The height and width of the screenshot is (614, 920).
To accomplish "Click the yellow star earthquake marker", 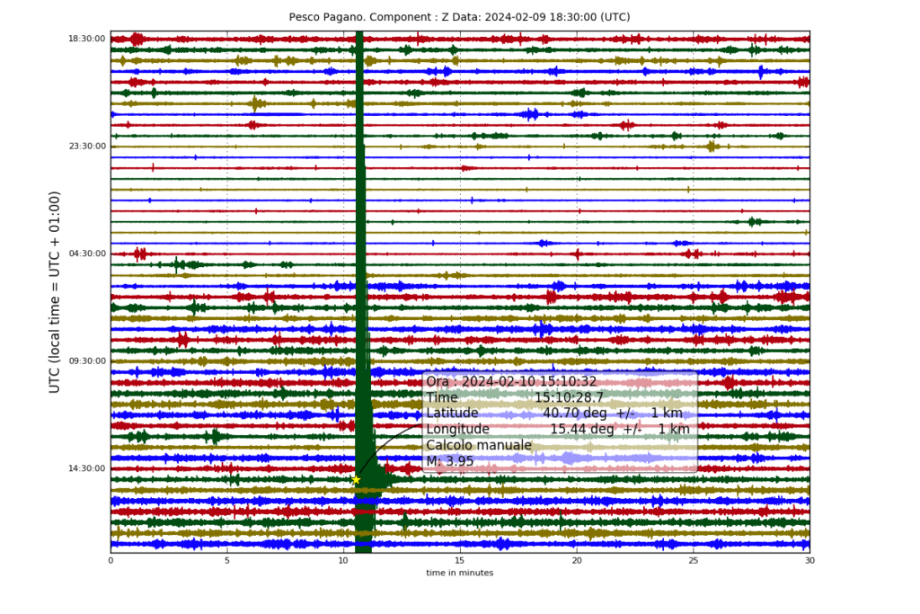I will click(356, 479).
